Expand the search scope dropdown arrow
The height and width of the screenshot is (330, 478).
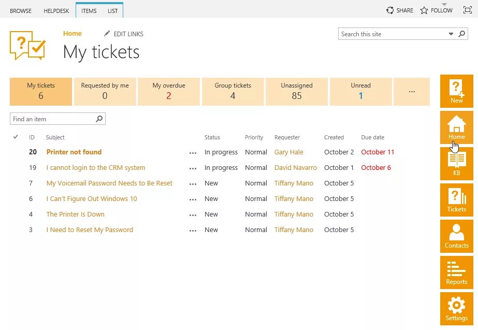451,34
